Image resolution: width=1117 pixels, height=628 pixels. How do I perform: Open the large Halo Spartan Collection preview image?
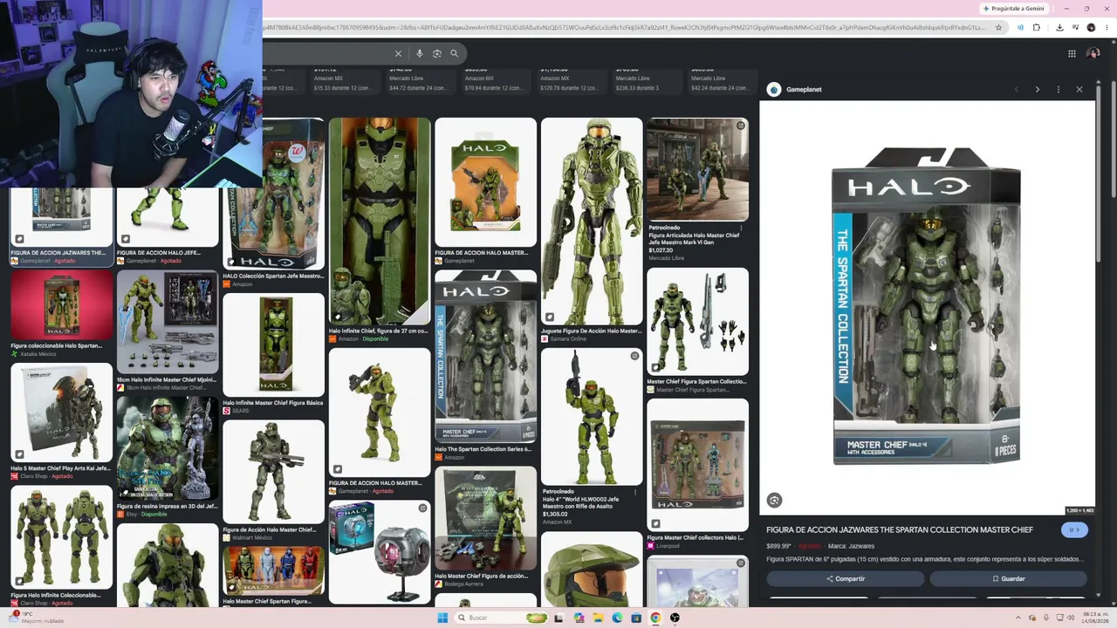pyautogui.click(x=927, y=307)
